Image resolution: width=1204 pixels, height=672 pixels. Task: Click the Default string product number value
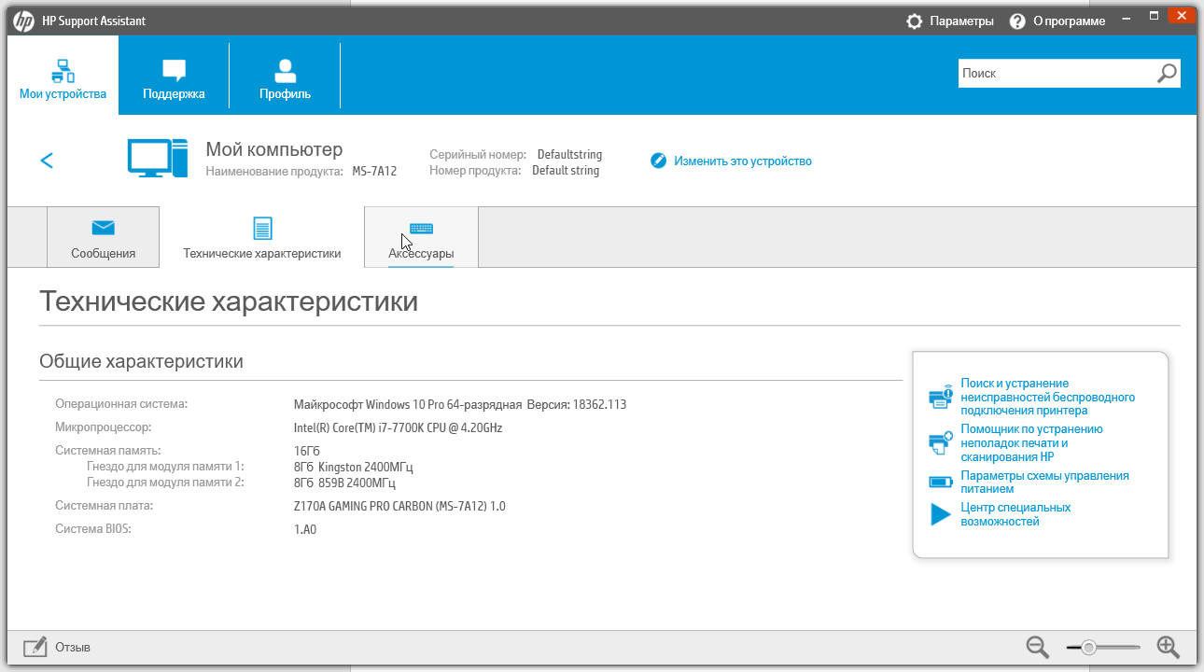pos(566,171)
